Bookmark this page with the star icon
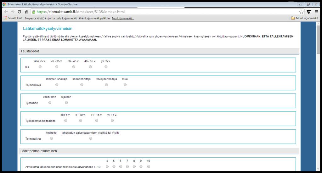This screenshot has width=322, height=173. [301, 12]
